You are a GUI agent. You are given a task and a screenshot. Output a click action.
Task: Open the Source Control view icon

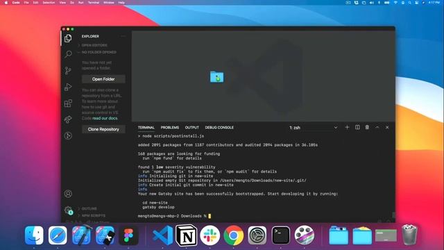click(x=68, y=70)
